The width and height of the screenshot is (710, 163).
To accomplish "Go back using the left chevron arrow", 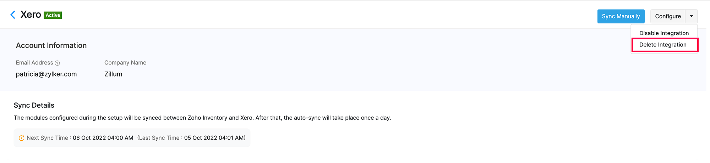I will [x=13, y=15].
